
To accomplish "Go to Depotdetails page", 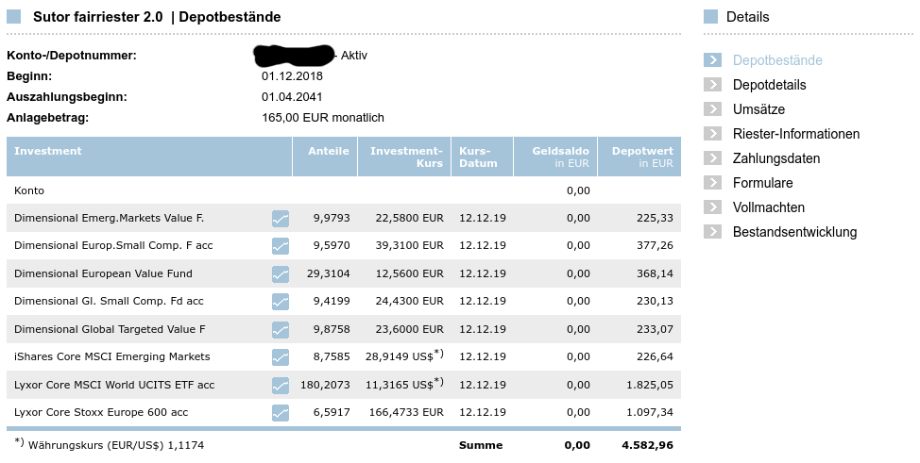I will point(769,85).
